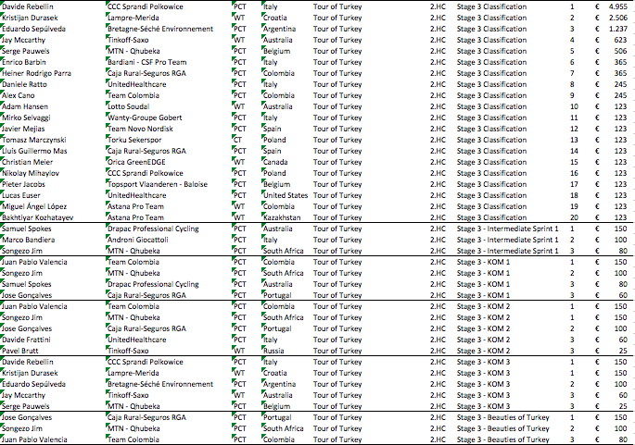
Task: Click the Miguel Ángel López cell
Action: pyautogui.click(x=34, y=206)
